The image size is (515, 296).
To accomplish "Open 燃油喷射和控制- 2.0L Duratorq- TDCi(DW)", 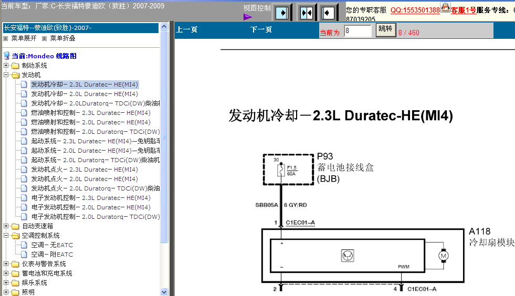I will click(x=95, y=132).
